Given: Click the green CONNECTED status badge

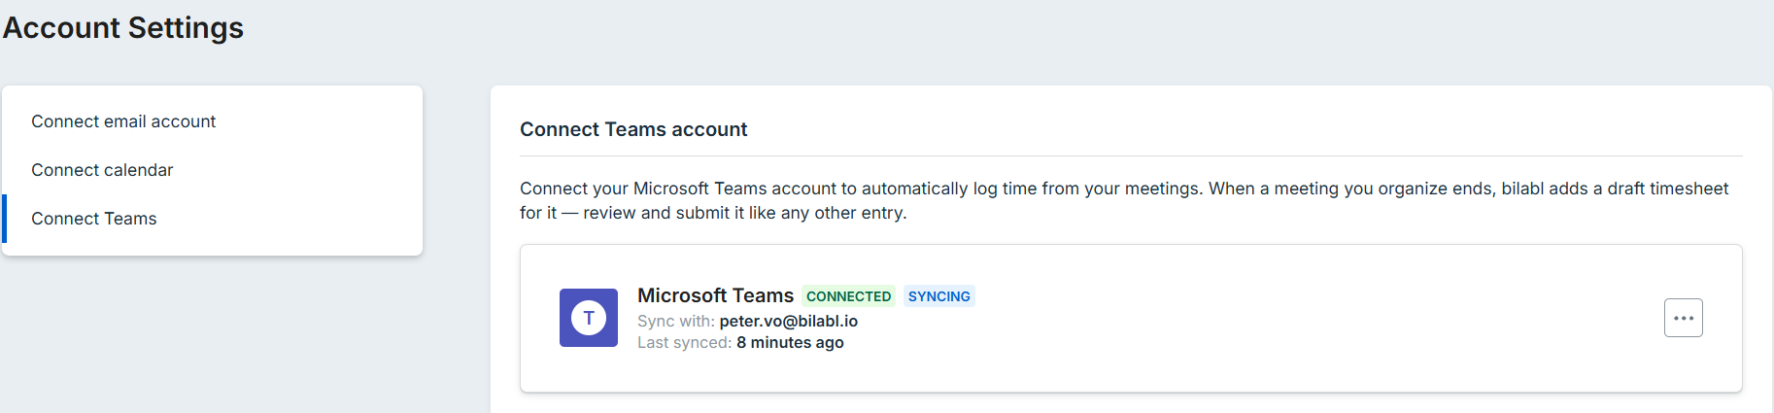Looking at the screenshot, I should click(848, 296).
